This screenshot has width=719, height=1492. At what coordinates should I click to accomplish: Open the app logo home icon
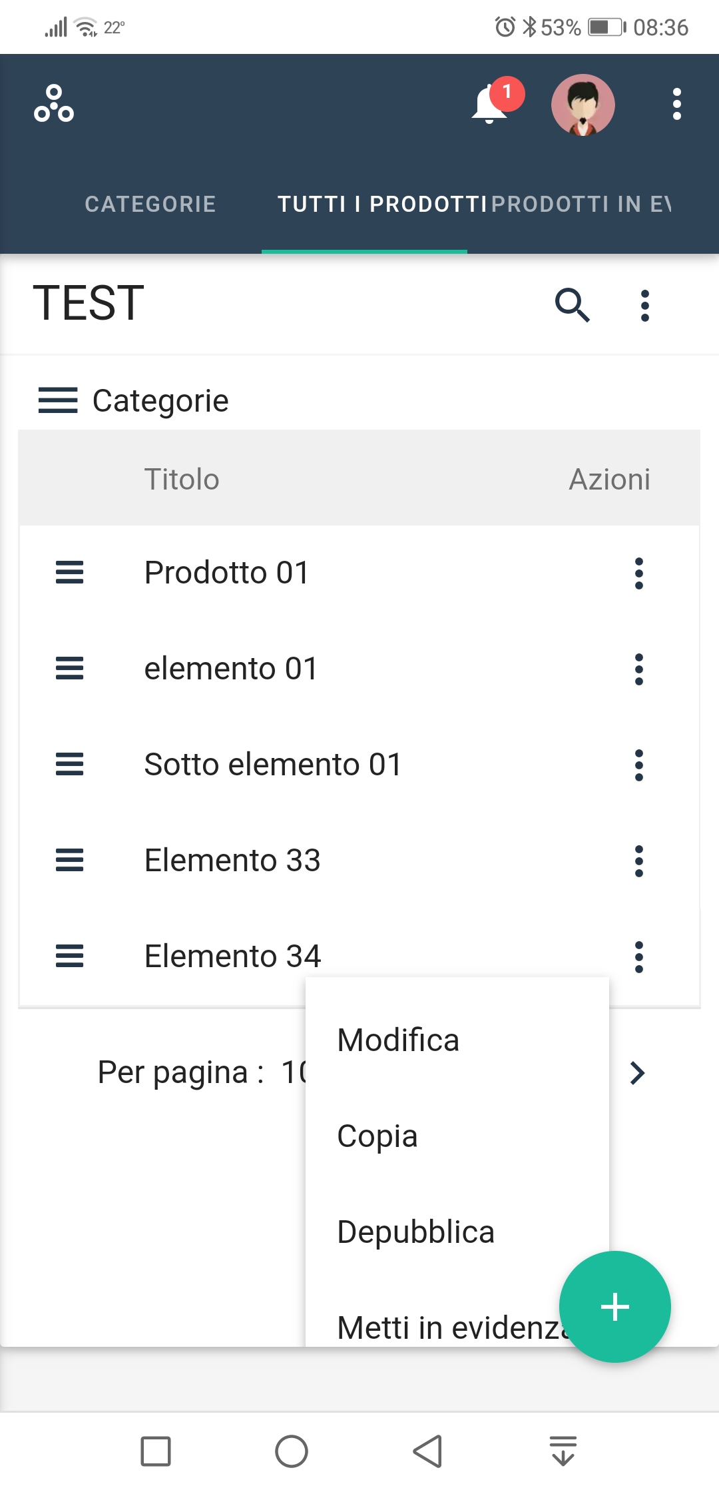pyautogui.click(x=54, y=104)
